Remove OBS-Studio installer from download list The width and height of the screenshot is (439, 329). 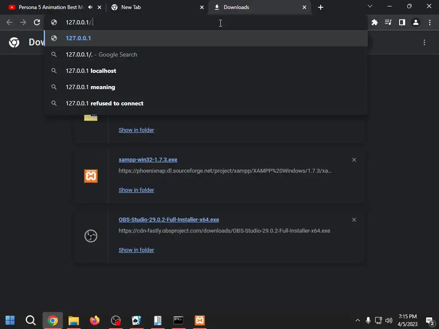tap(354, 220)
